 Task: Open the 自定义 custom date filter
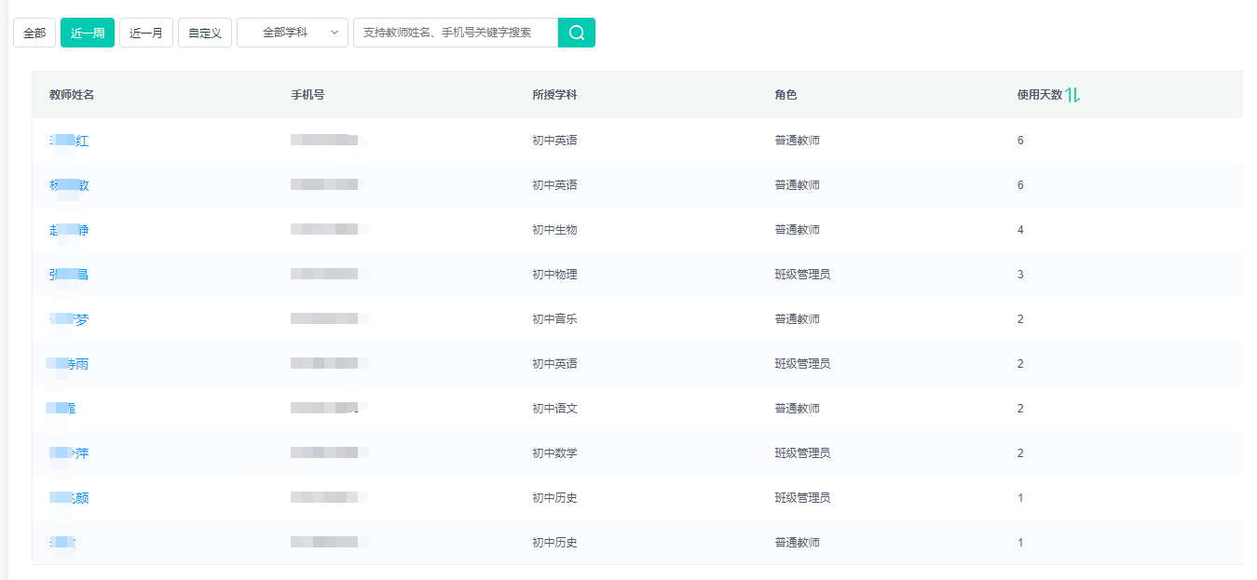click(x=204, y=33)
